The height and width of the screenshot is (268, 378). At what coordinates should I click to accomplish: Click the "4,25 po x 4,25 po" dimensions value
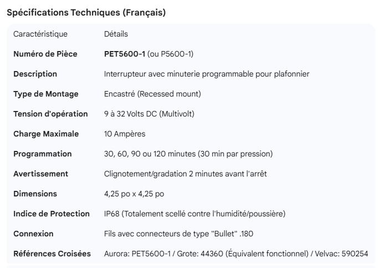(x=134, y=194)
